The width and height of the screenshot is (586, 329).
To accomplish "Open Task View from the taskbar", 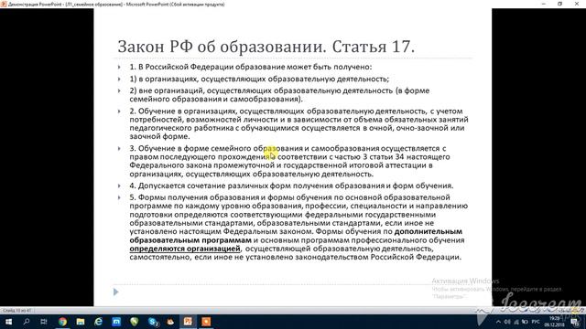I will coord(44,322).
